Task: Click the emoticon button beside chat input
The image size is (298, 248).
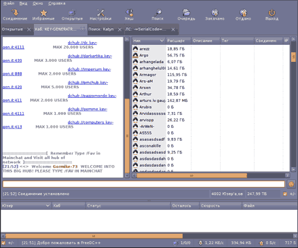Action: pos(291,184)
